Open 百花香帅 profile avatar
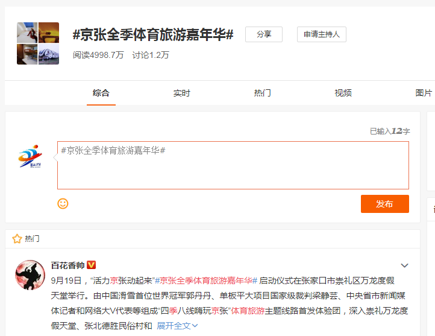 [30, 276]
